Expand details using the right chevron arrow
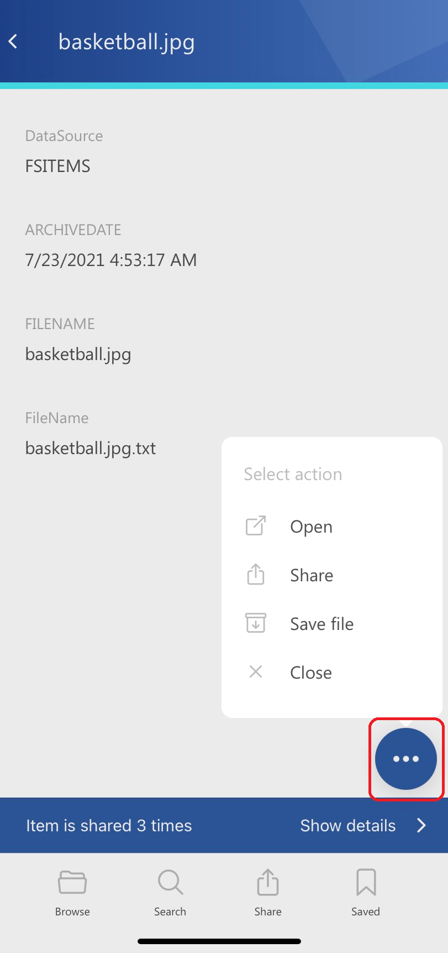 [x=421, y=825]
